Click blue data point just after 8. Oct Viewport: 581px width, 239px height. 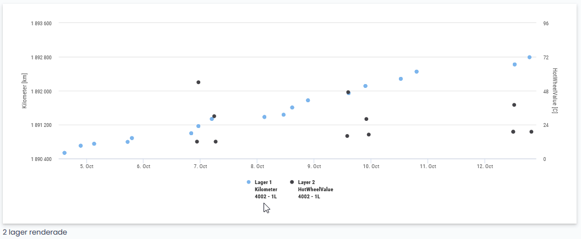(x=264, y=117)
